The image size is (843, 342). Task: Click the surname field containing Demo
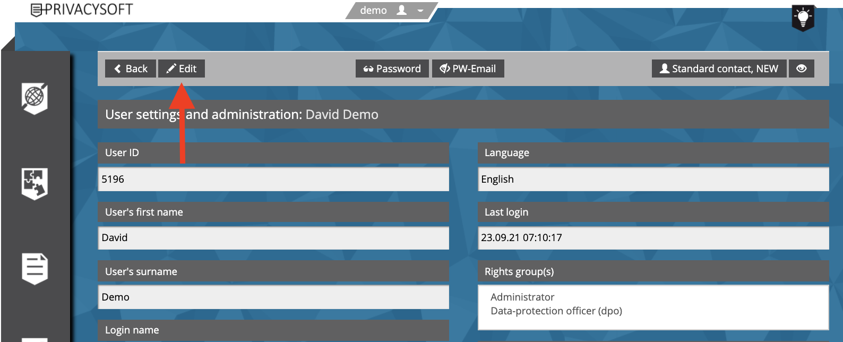273,297
